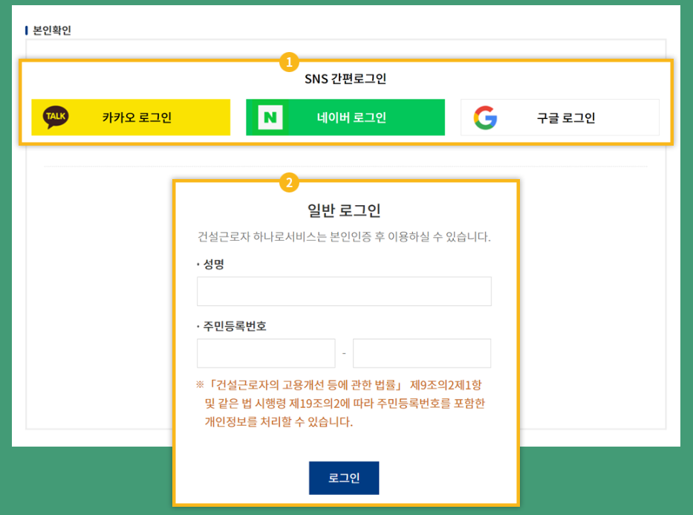This screenshot has width=693, height=515.
Task: Log in with the 카카오 로그인 button
Action: pos(131,117)
